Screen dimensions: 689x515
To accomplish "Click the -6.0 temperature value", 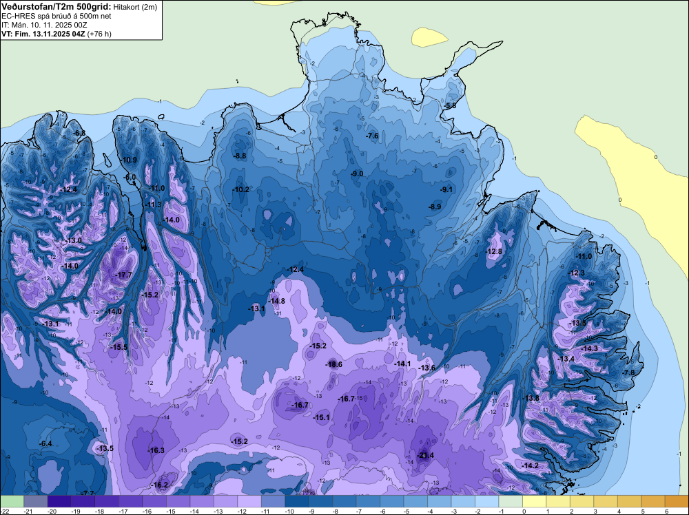I will 130,177.
